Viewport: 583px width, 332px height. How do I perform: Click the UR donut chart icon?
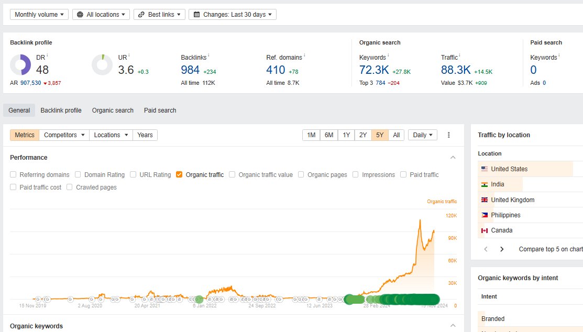[x=102, y=65]
